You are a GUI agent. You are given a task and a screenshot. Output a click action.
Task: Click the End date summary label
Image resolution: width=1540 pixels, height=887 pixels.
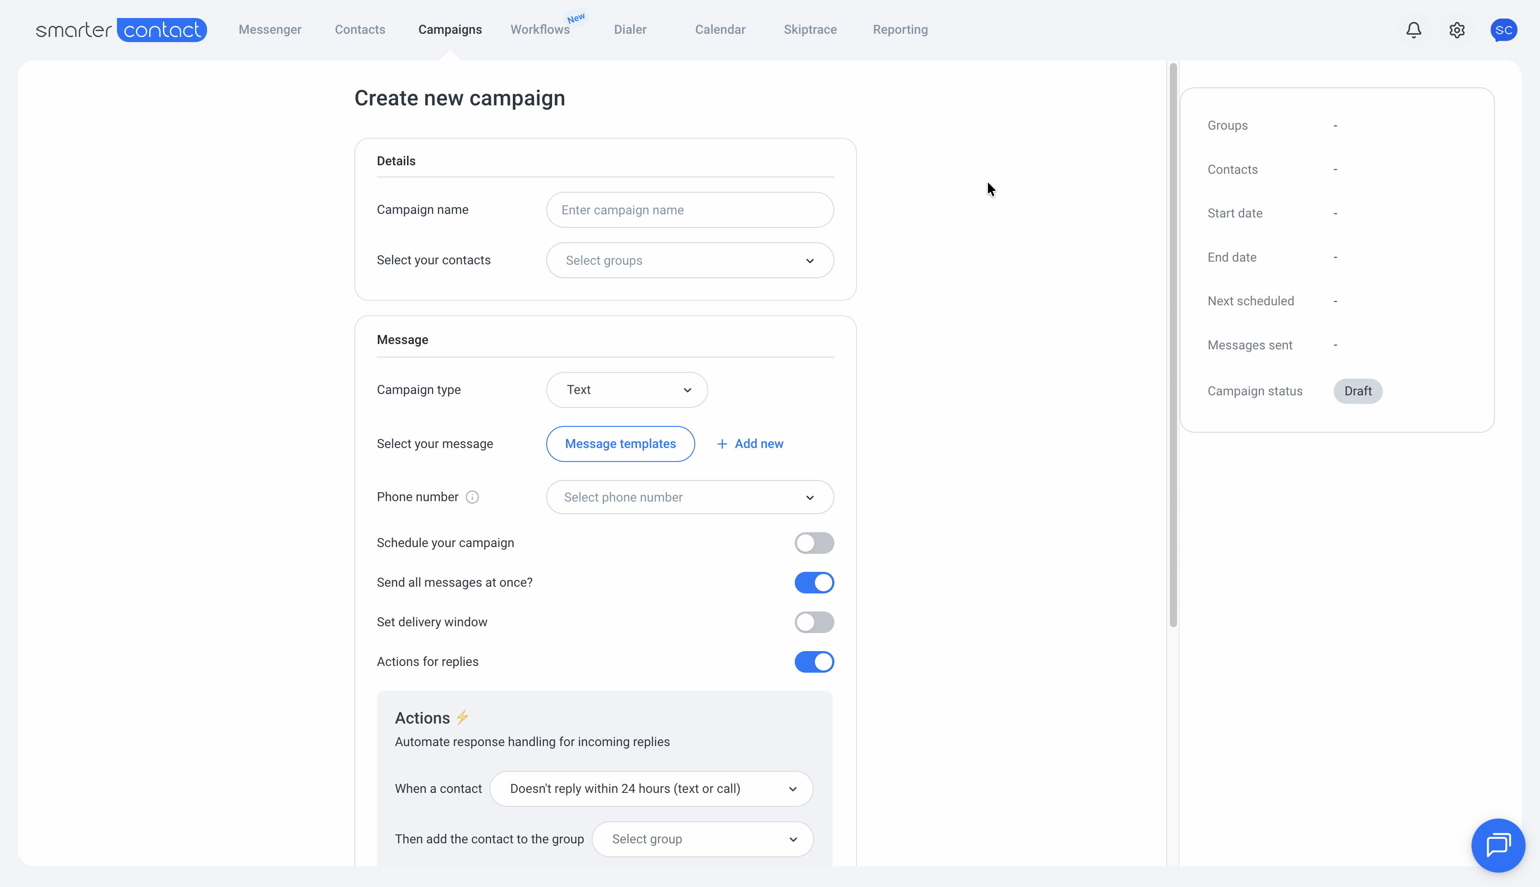click(x=1232, y=257)
